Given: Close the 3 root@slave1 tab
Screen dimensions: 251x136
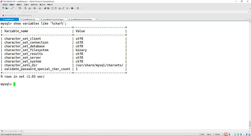Looking at the screenshot, I should pyautogui.click(x=66, y=19).
